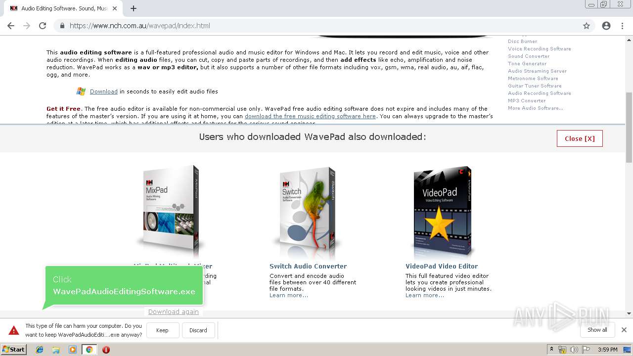
Task: Go forward in browser history
Action: tap(27, 26)
